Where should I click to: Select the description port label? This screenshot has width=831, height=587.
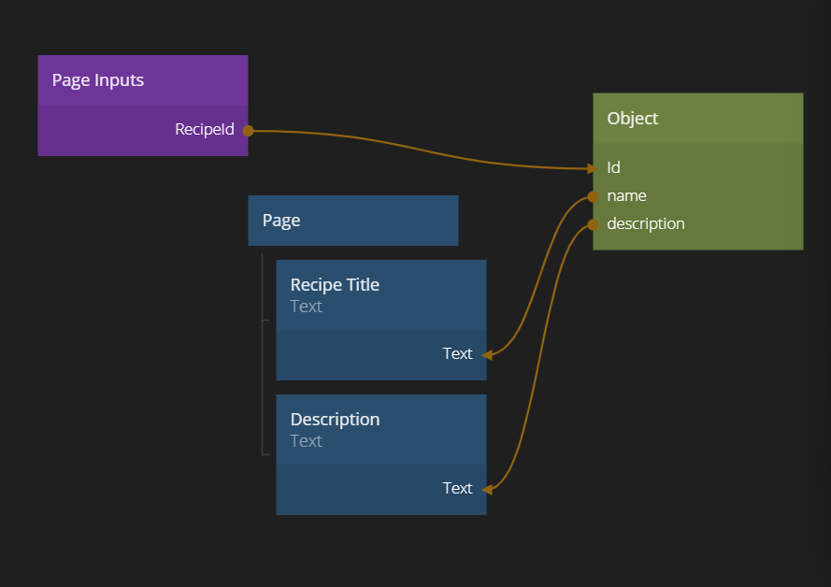[646, 224]
